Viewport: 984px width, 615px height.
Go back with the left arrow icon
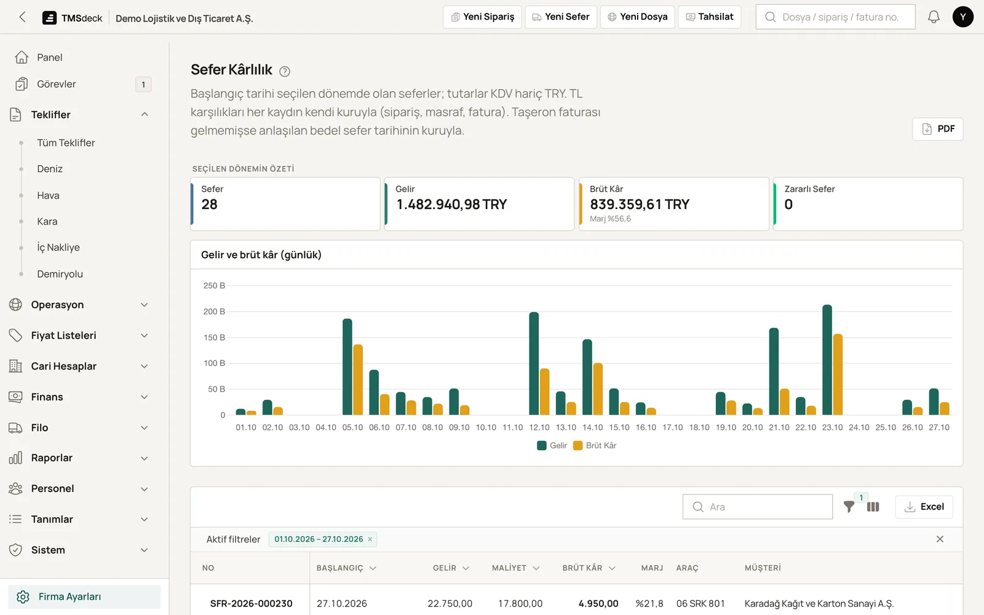point(23,17)
